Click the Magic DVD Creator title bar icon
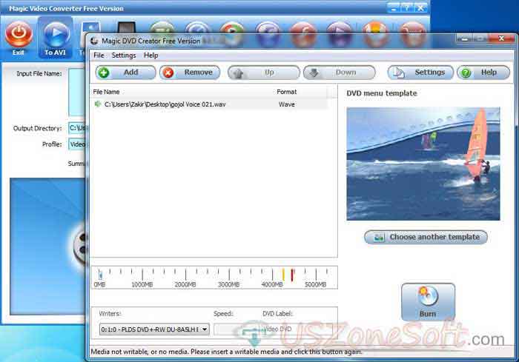Image resolution: width=519 pixels, height=362 pixels. click(94, 41)
